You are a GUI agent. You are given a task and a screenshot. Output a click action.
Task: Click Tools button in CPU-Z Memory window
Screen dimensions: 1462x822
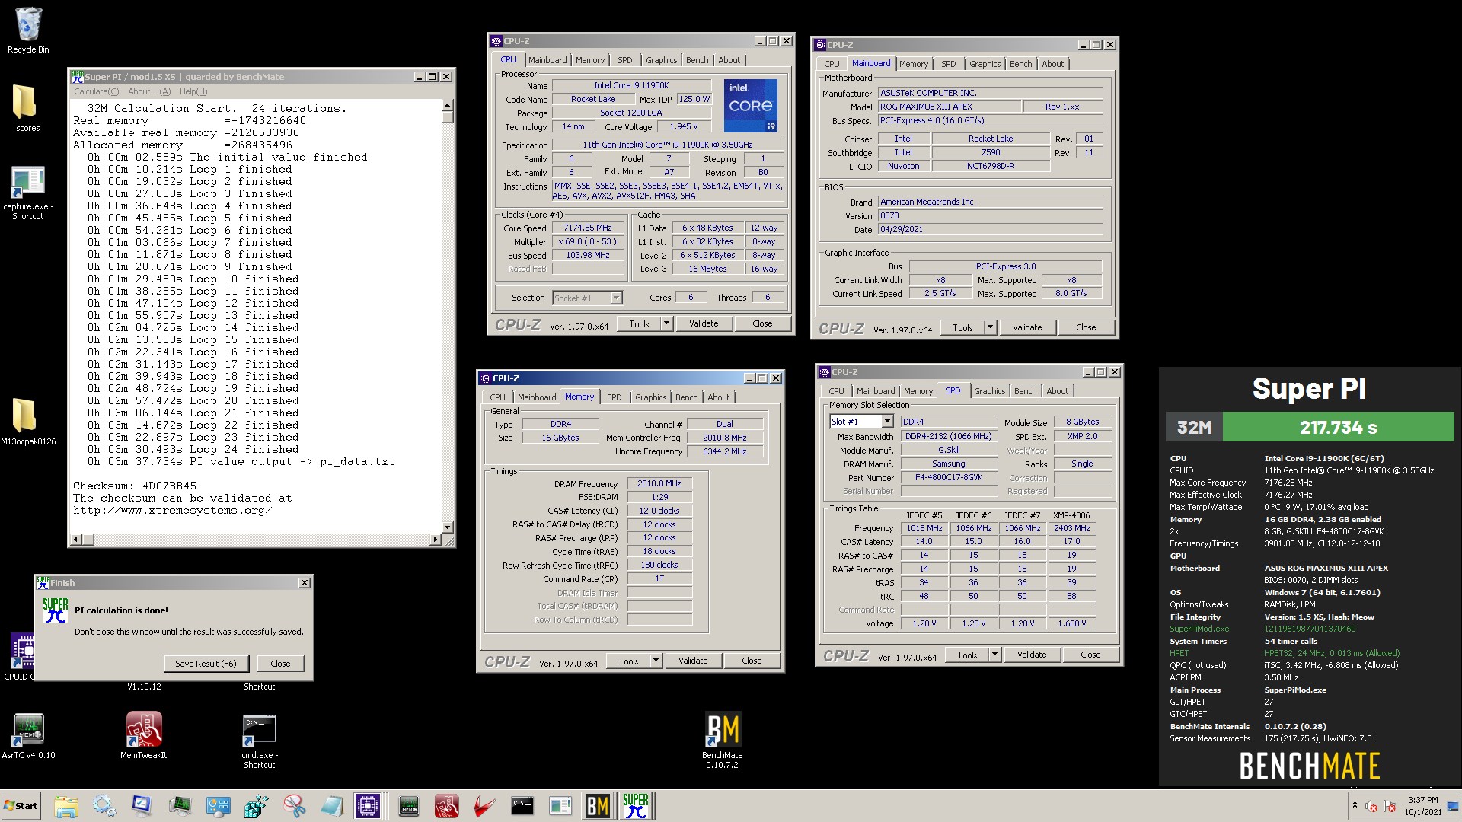click(628, 661)
